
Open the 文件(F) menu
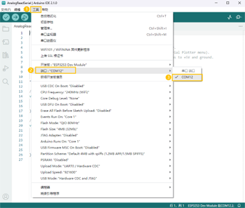[x=6, y=10]
